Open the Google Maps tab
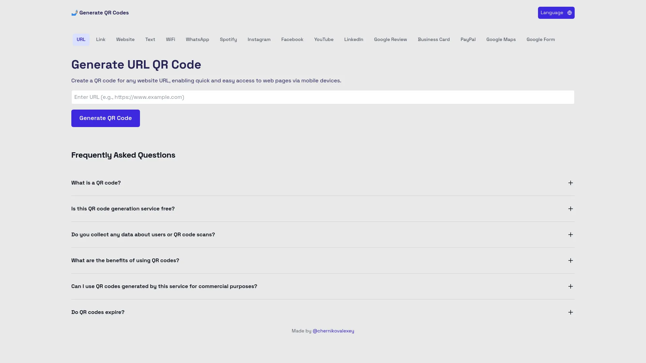This screenshot has width=646, height=363. point(501,40)
